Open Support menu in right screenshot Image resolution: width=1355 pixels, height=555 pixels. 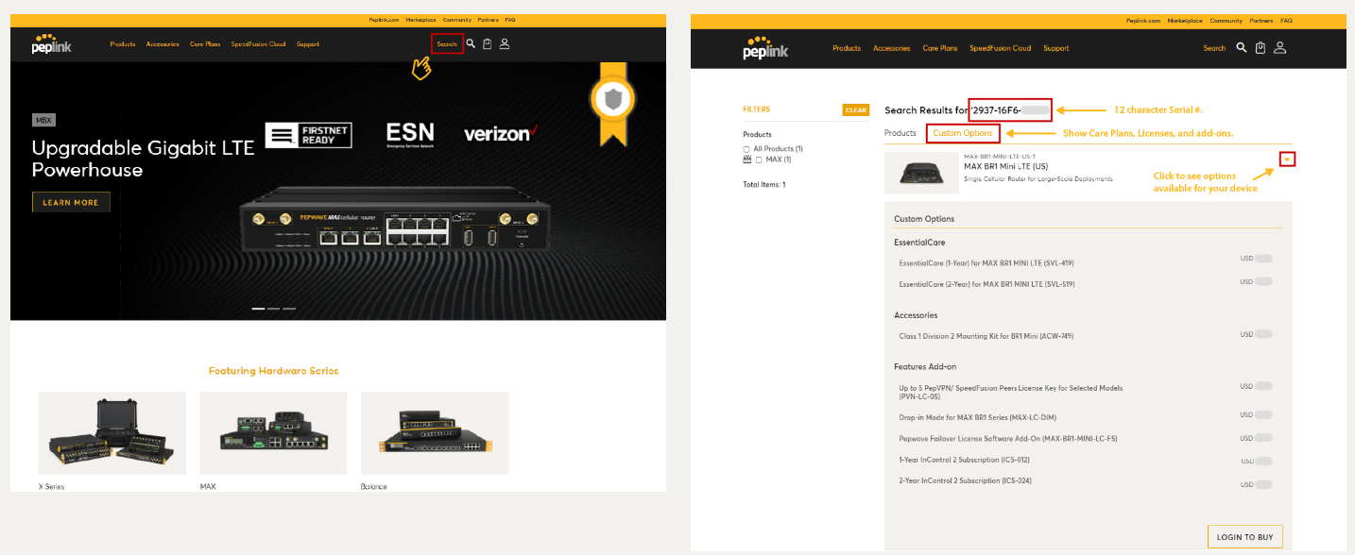[x=1056, y=48]
